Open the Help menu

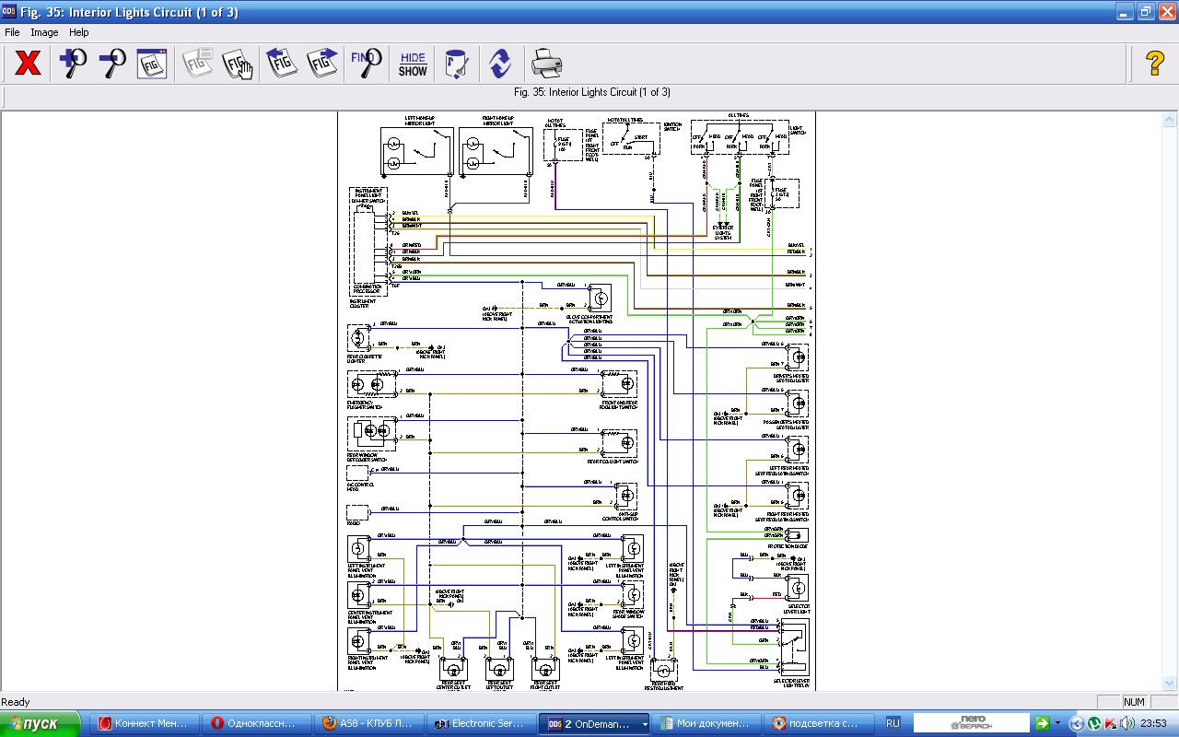[x=79, y=32]
